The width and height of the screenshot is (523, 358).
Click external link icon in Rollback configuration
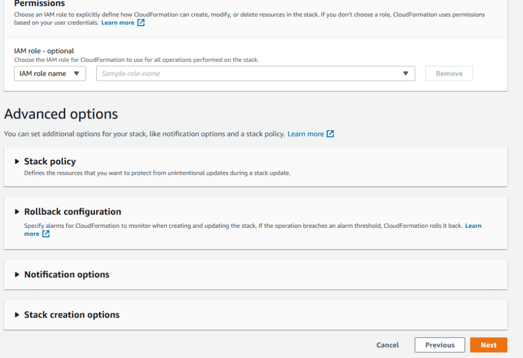pos(46,234)
